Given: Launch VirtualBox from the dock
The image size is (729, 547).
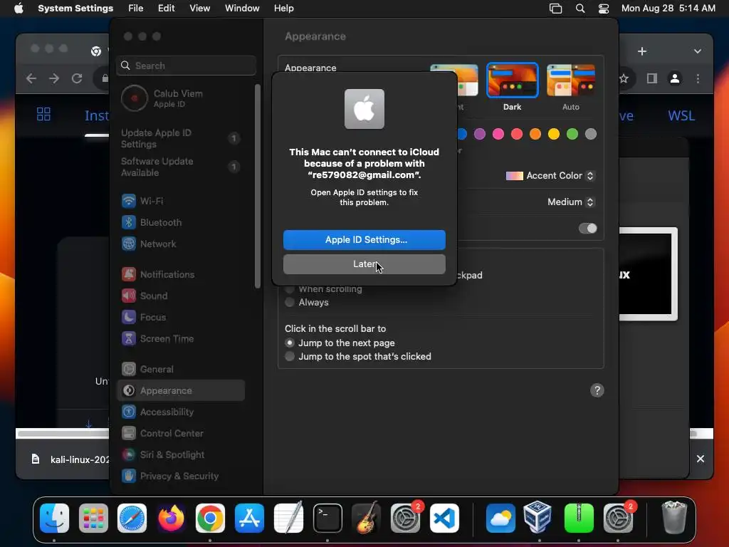Looking at the screenshot, I should 538,517.
